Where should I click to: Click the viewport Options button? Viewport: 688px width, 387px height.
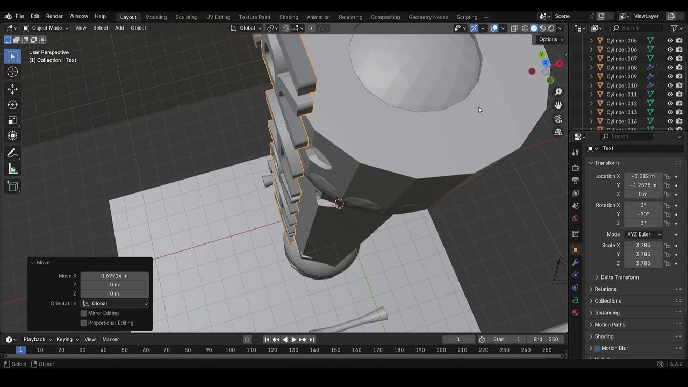tap(550, 39)
